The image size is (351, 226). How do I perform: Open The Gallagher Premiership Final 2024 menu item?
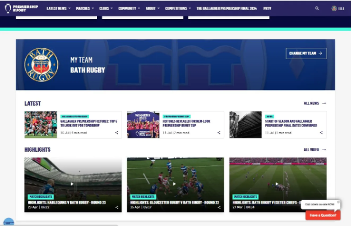[227, 8]
